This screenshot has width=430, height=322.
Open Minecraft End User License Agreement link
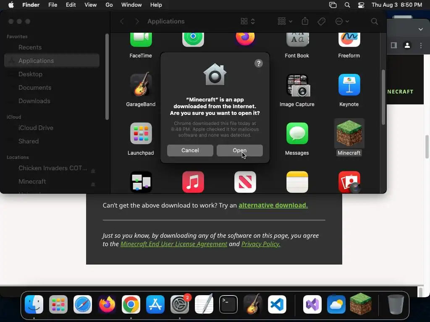click(173, 244)
